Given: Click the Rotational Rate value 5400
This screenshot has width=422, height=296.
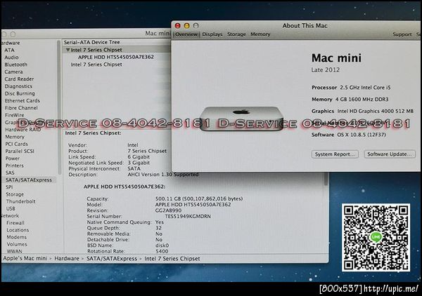Looking at the screenshot, I should (x=162, y=251).
